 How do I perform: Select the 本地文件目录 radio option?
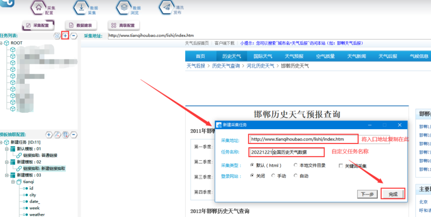click(296, 166)
